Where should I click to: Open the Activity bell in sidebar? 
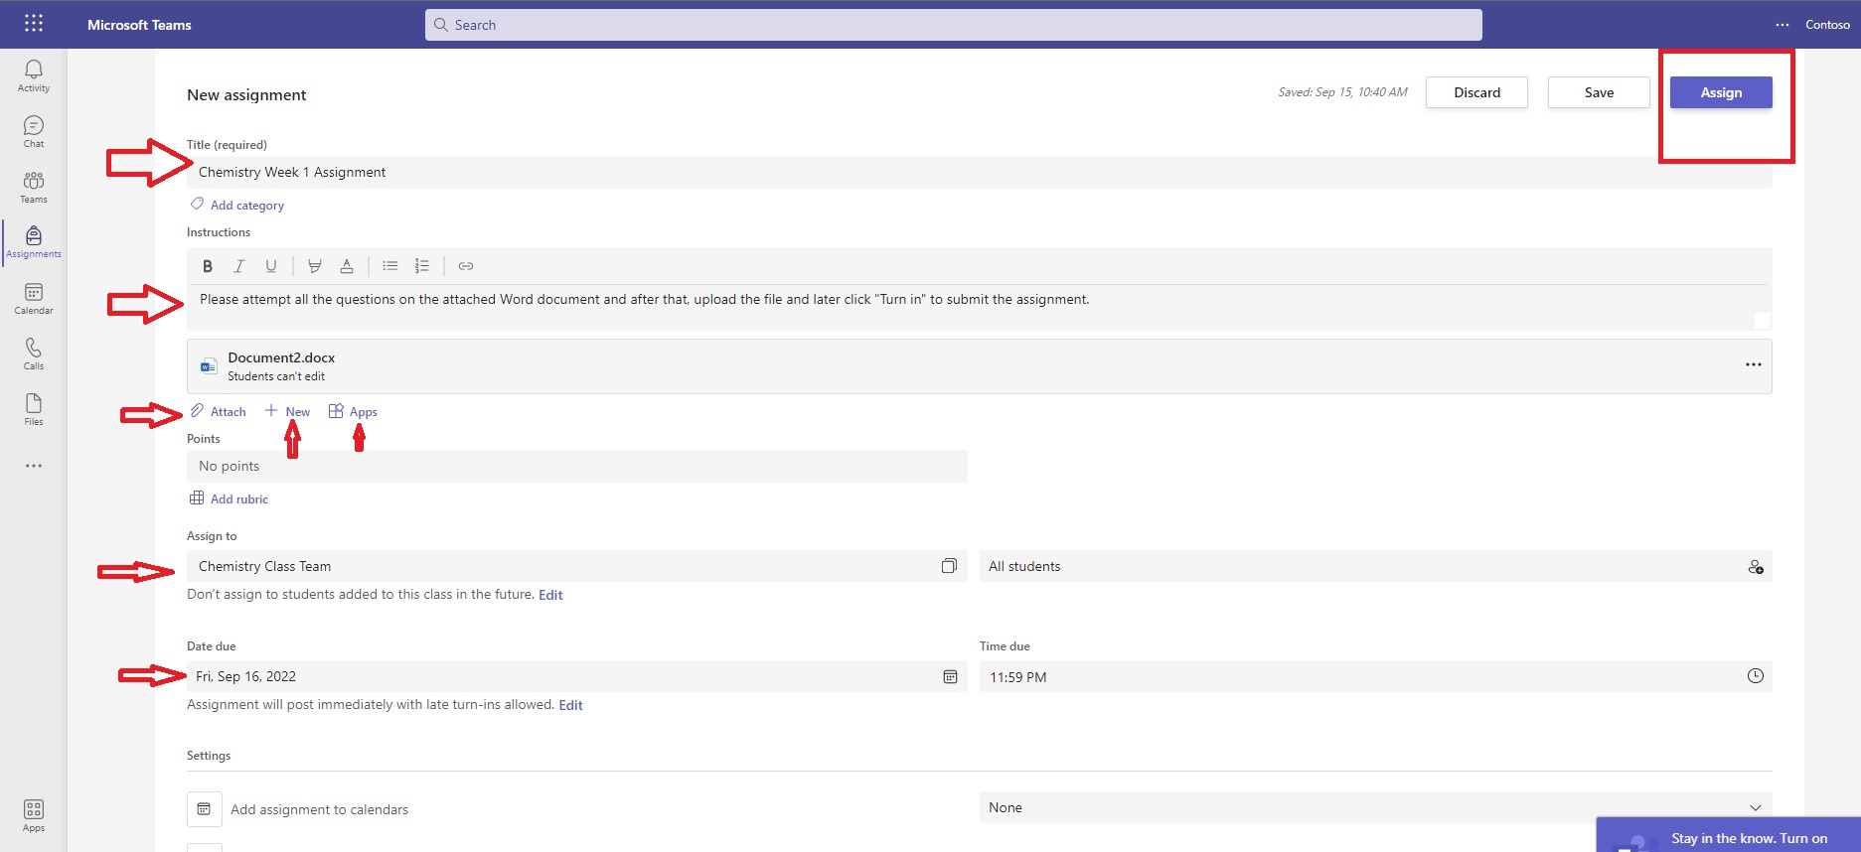(34, 75)
